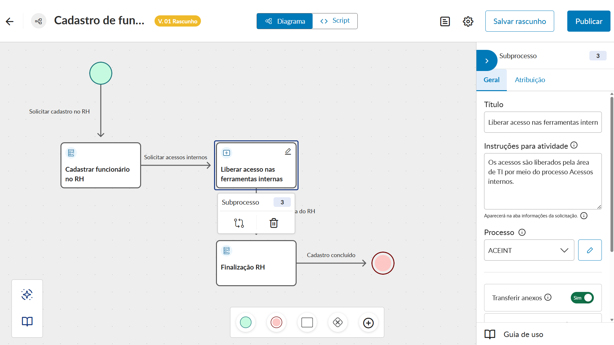The width and height of the screenshot is (614, 345).
Task: Collapse the Subprocesso side panel
Action: click(487, 60)
